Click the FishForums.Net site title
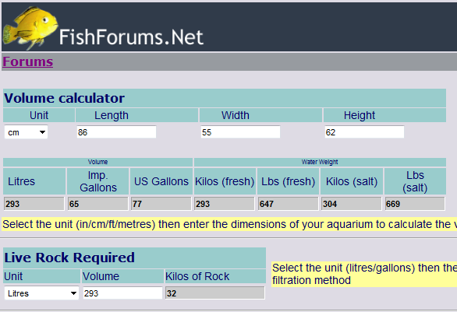 tap(131, 37)
